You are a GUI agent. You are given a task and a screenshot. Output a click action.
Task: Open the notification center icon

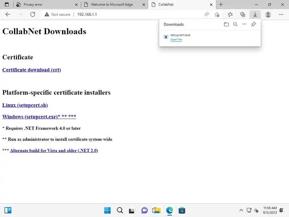pos(281,210)
